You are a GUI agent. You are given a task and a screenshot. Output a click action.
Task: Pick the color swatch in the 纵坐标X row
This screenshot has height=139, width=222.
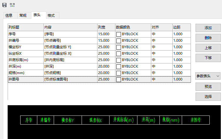pos(119,54)
